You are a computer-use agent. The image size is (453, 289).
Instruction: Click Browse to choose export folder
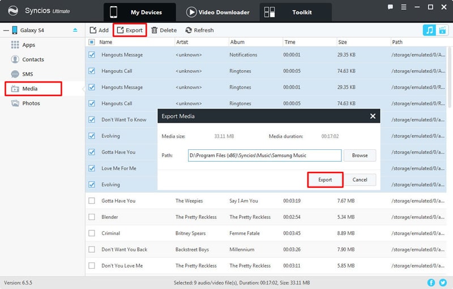[360, 156]
